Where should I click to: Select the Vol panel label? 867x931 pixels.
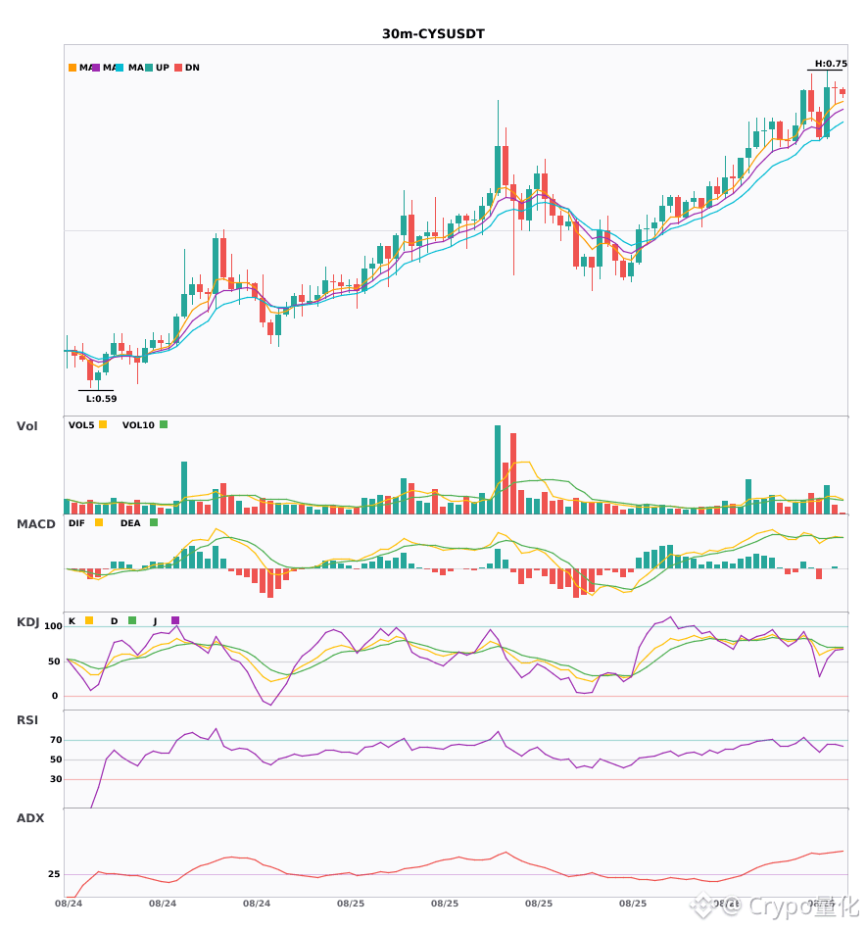point(27,425)
